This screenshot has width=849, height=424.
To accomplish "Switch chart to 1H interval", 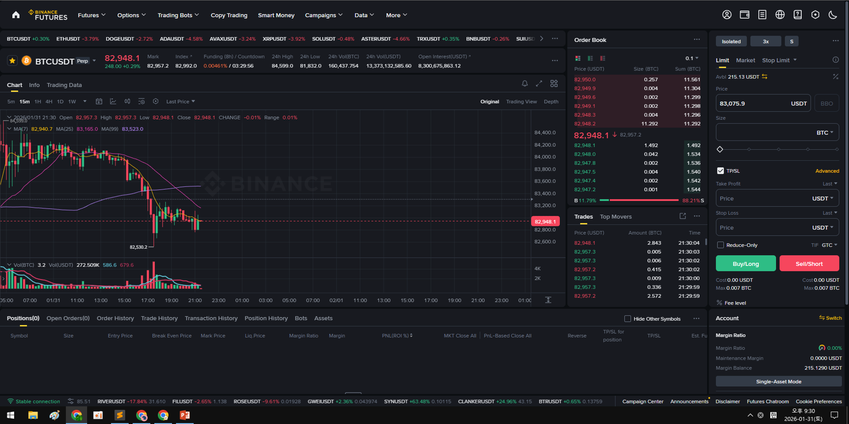I will point(38,102).
